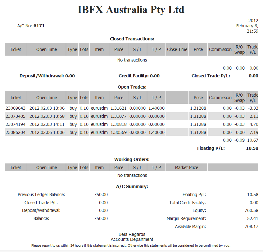Screen dimensions: 263x252
Task: Click ticket number 23069643
Action: click(16, 108)
